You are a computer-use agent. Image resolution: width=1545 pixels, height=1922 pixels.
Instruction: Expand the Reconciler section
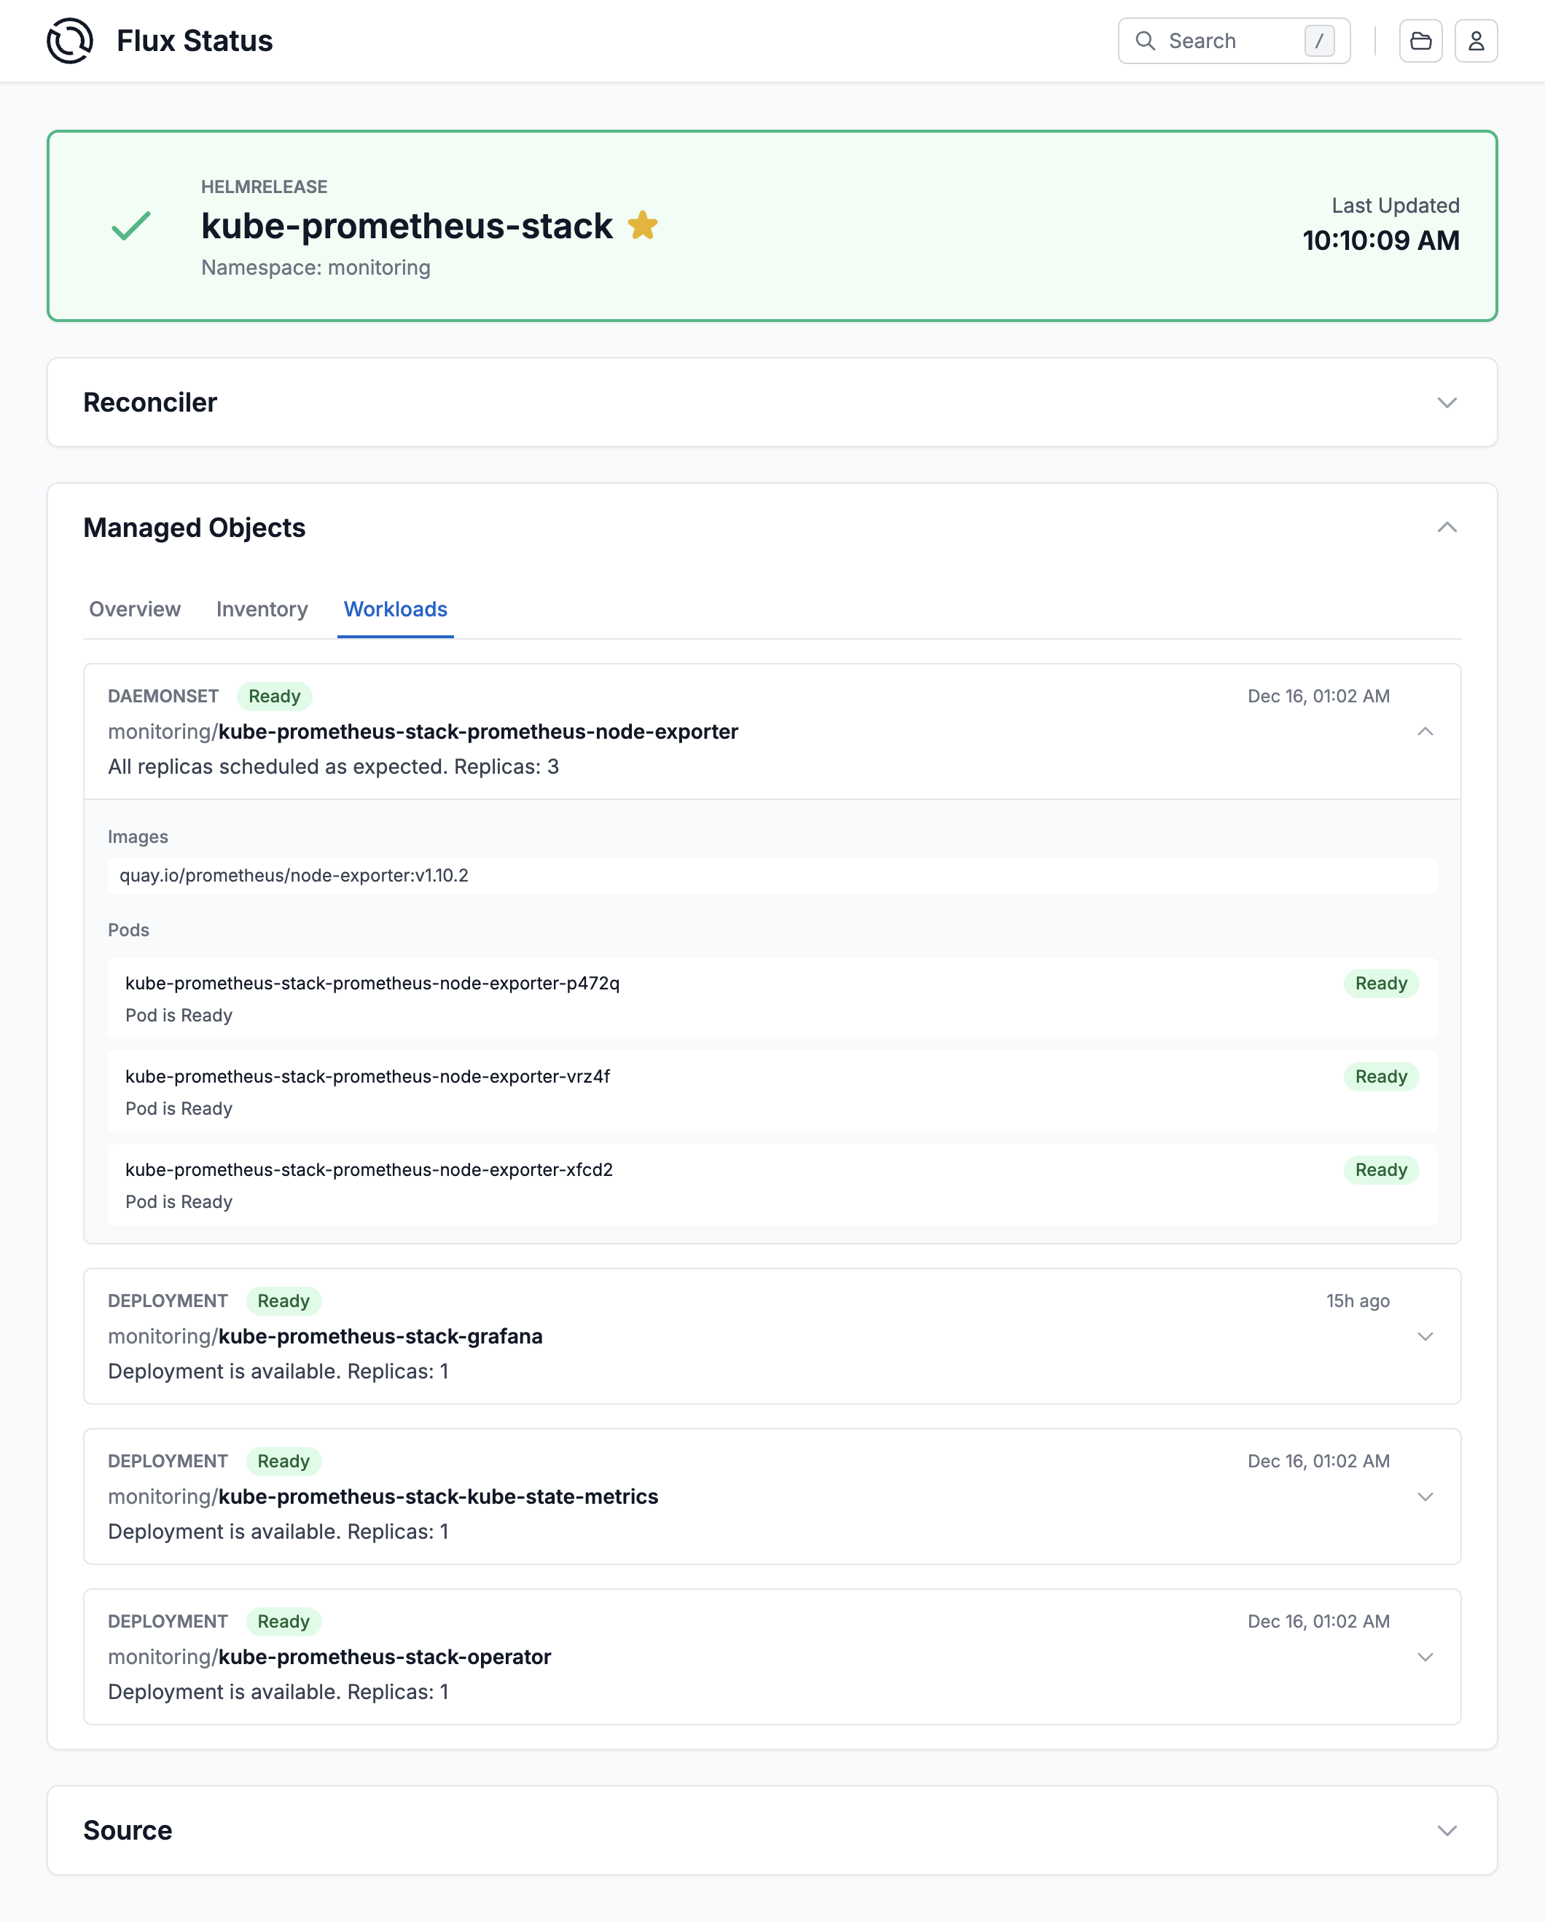(1447, 403)
